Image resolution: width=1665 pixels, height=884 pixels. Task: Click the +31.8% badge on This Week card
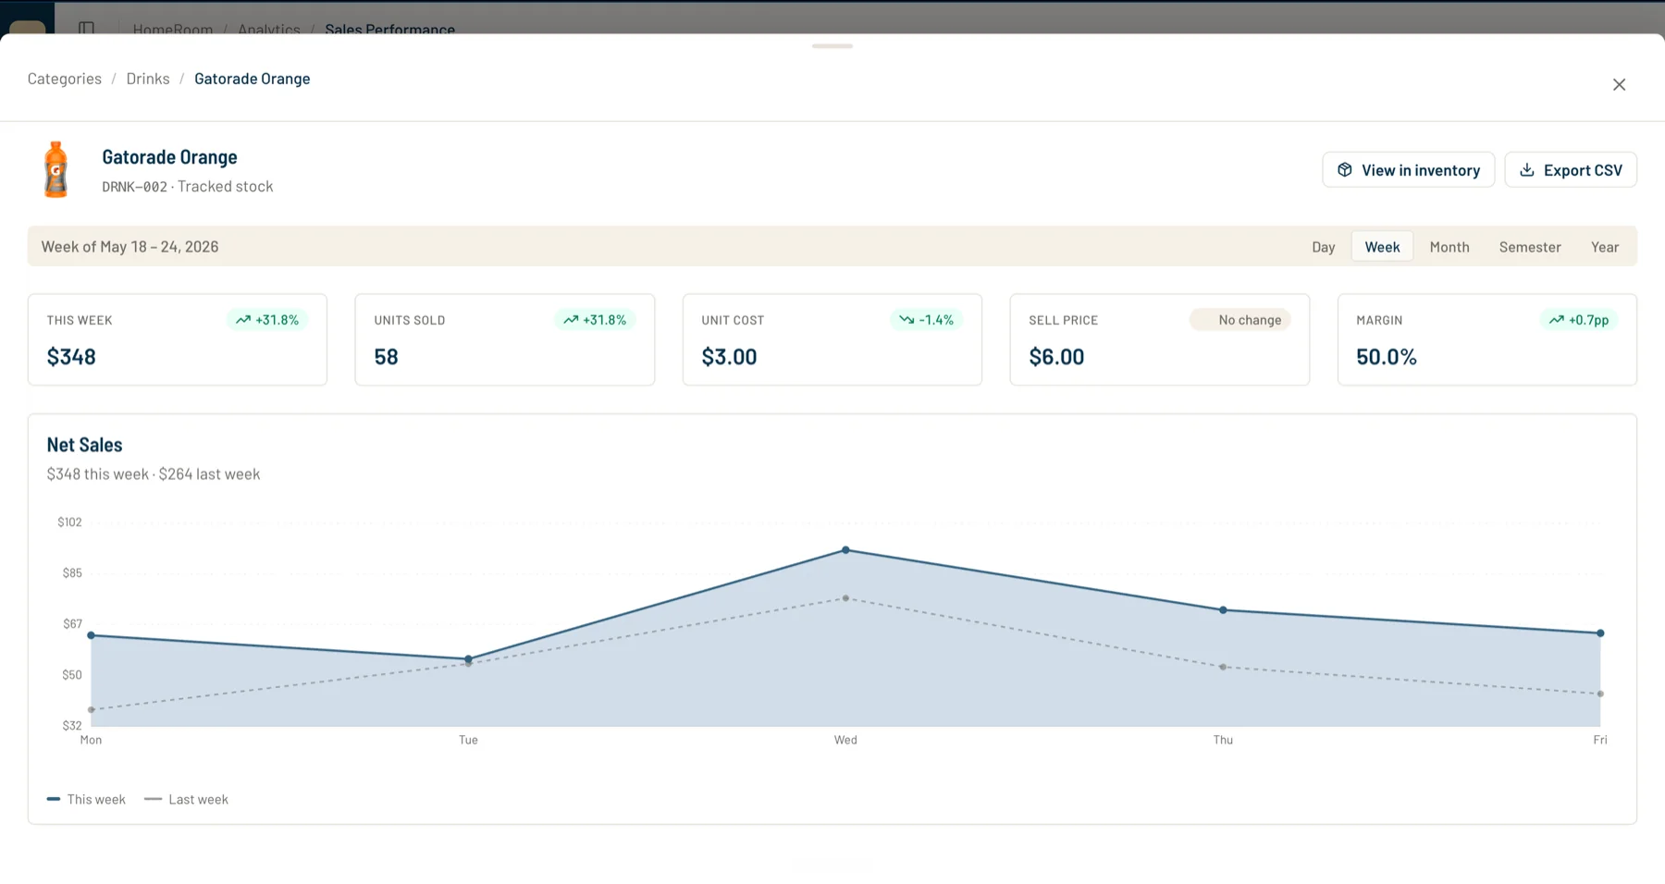pyautogui.click(x=267, y=320)
